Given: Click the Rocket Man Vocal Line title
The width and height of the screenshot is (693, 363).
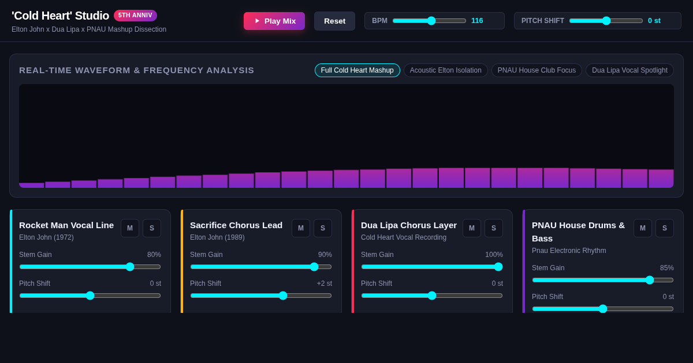Looking at the screenshot, I should pyautogui.click(x=66, y=225).
